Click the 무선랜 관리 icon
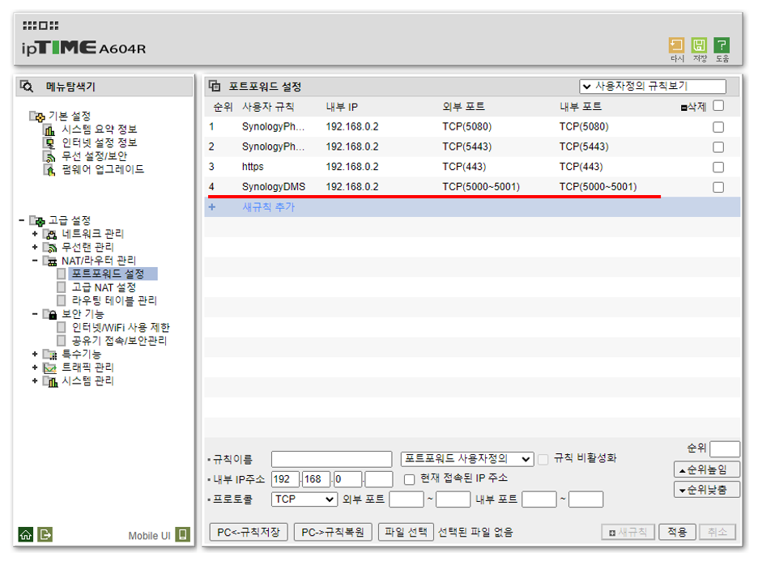Viewport: 758px width, 565px height. click(x=49, y=248)
